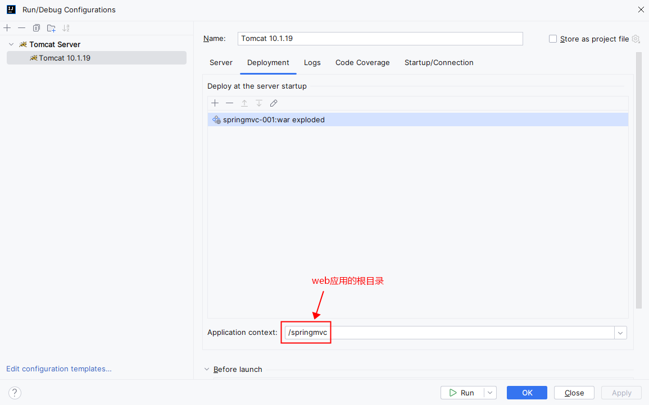Switch to the Server tab
The height and width of the screenshot is (405, 649).
click(221, 62)
